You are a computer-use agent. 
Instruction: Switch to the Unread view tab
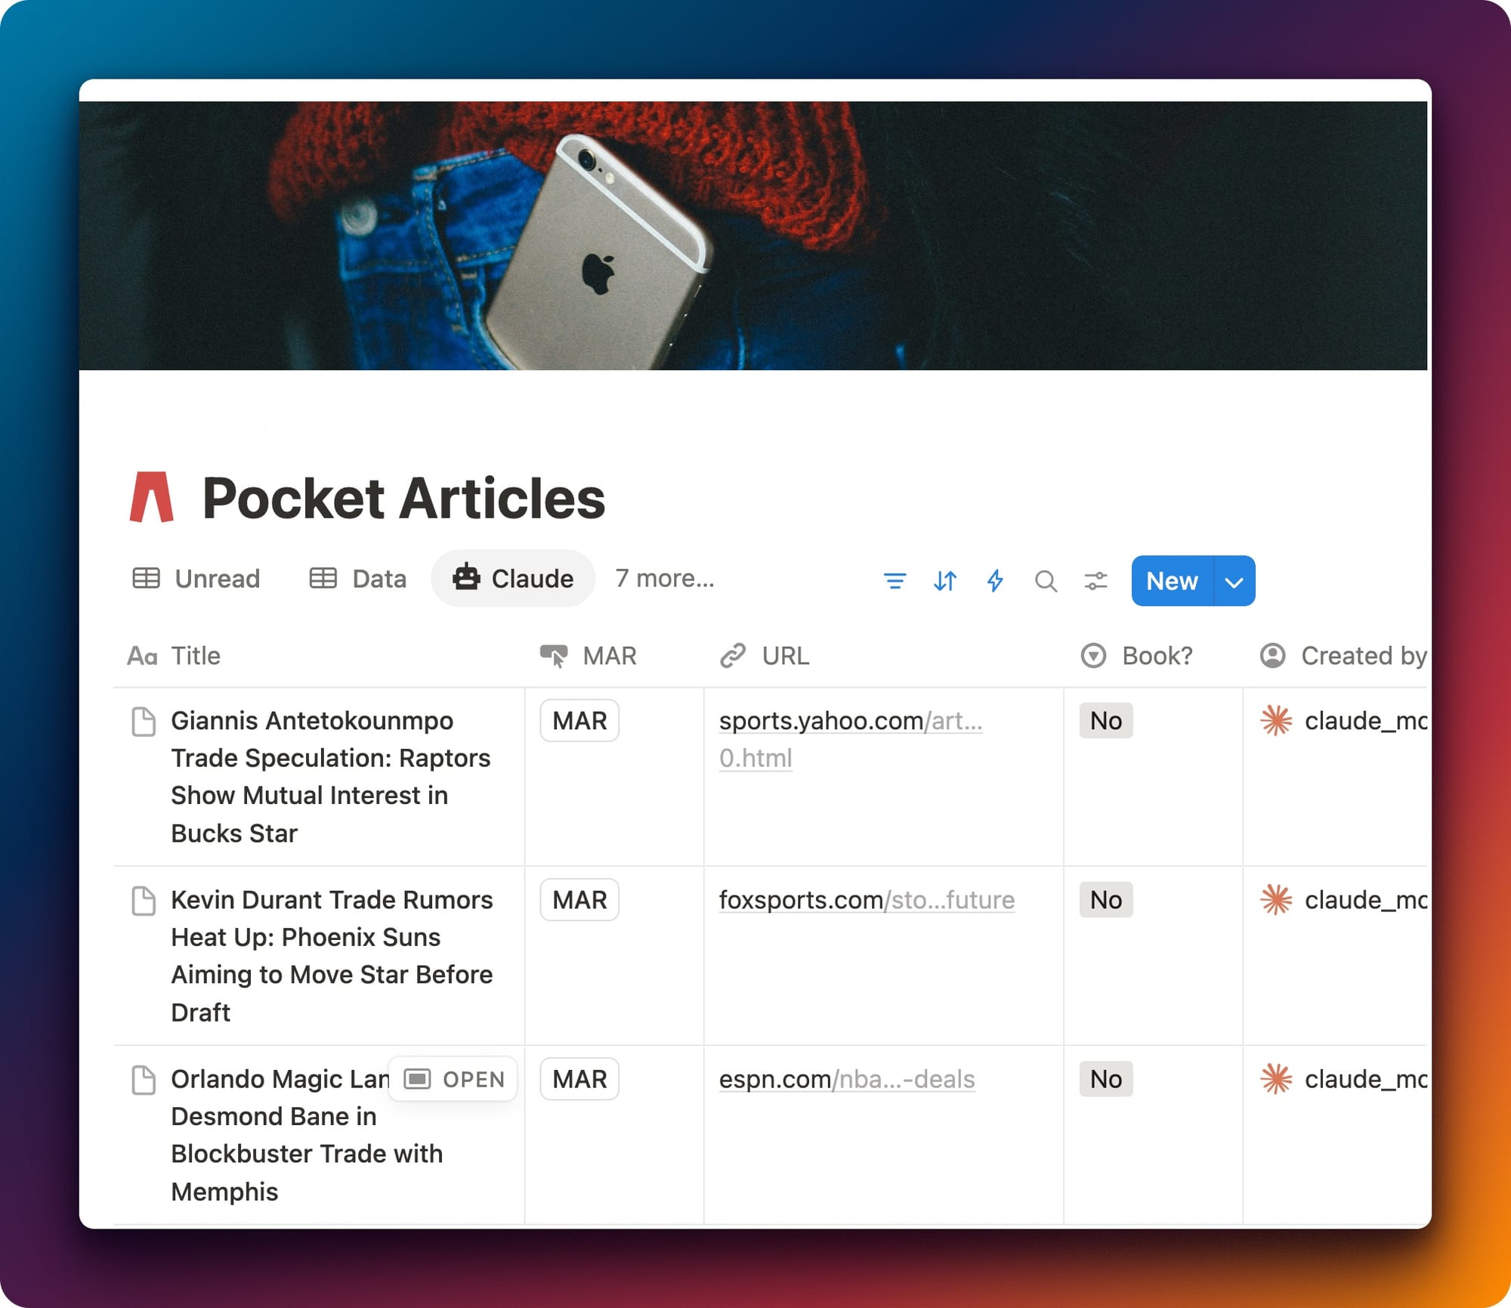(x=196, y=579)
